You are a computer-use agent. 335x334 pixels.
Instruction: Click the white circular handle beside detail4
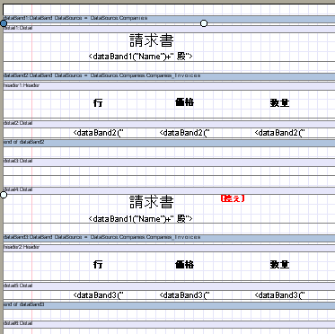4,195
